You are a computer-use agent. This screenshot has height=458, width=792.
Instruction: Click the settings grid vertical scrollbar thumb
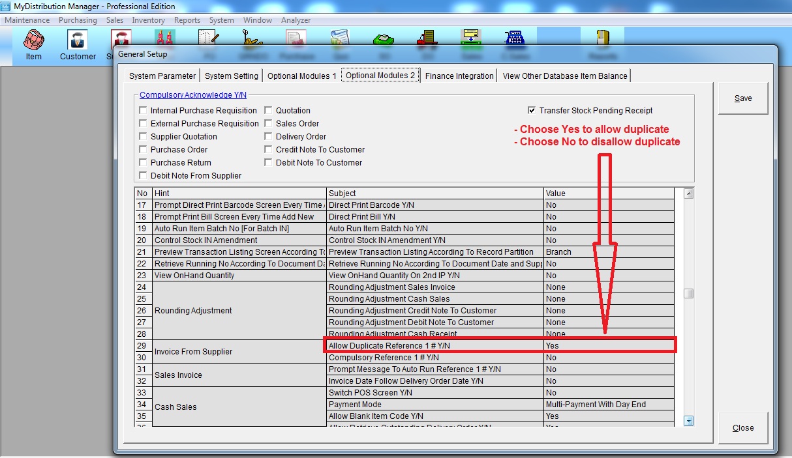coord(688,294)
